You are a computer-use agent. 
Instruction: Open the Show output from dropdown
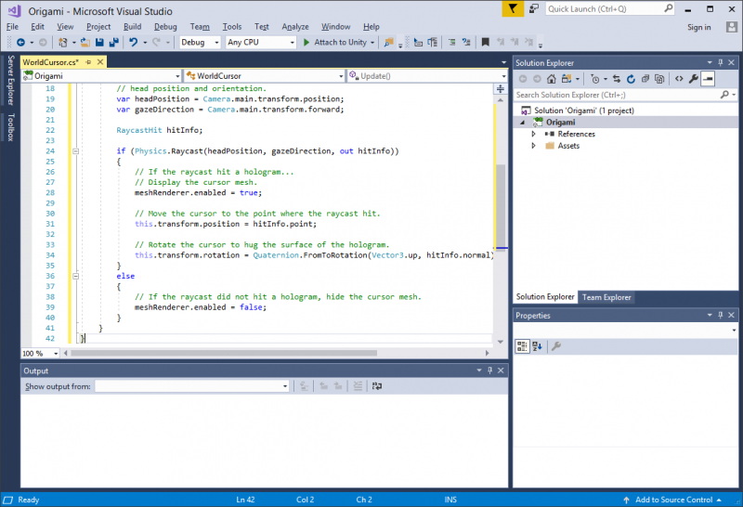pyautogui.click(x=192, y=386)
